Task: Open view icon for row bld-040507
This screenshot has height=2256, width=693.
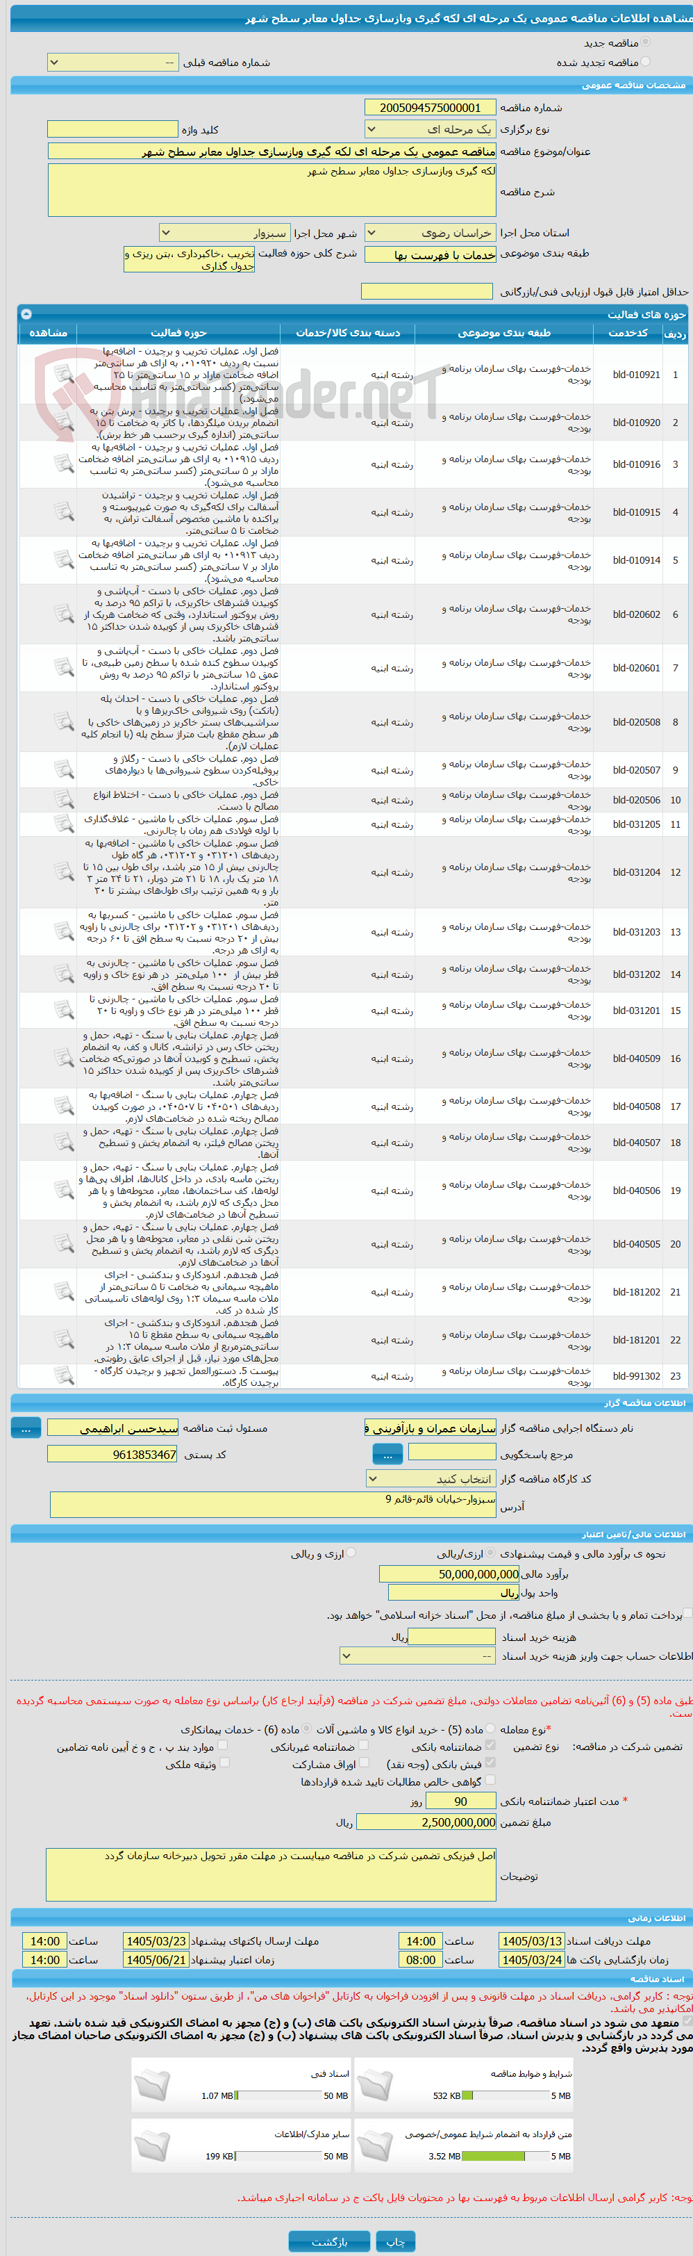Action: [x=64, y=1142]
